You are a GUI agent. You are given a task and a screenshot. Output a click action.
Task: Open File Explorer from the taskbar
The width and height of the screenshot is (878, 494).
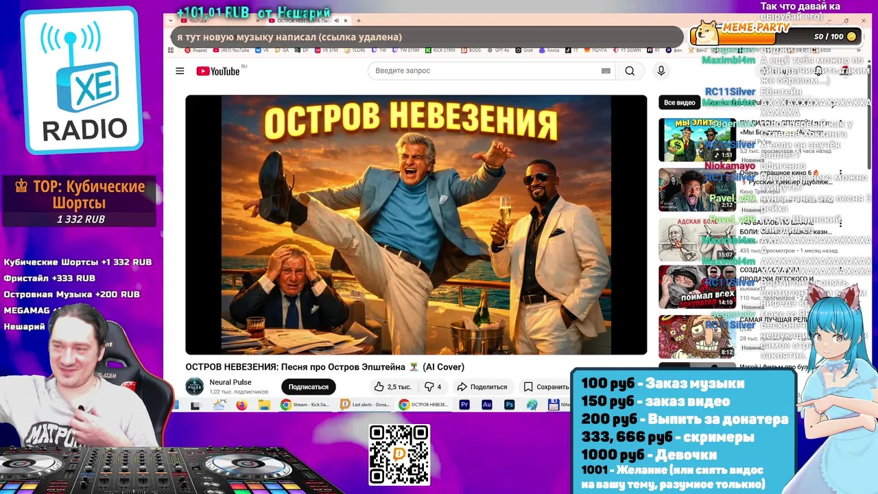click(x=264, y=405)
